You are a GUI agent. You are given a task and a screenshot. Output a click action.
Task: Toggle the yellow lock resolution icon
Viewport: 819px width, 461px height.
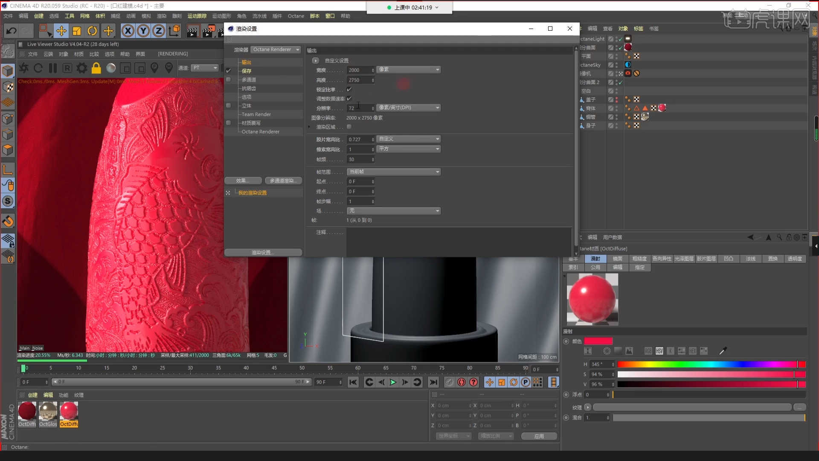point(96,68)
